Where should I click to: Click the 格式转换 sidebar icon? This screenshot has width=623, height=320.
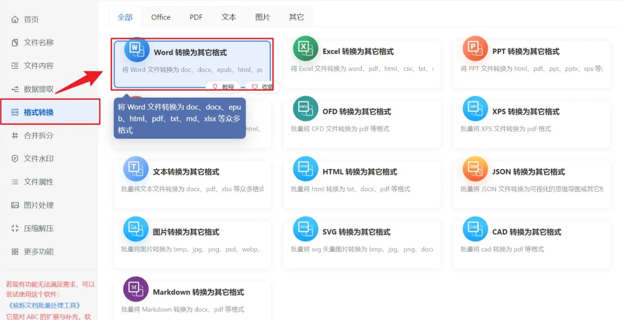(15, 112)
